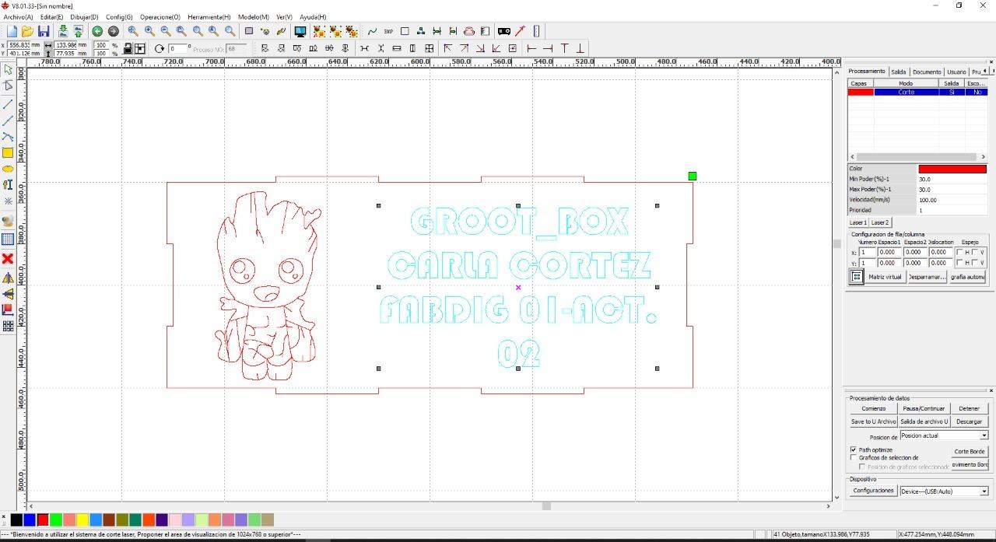
Task: Click the matrix array icon button
Action: point(856,277)
